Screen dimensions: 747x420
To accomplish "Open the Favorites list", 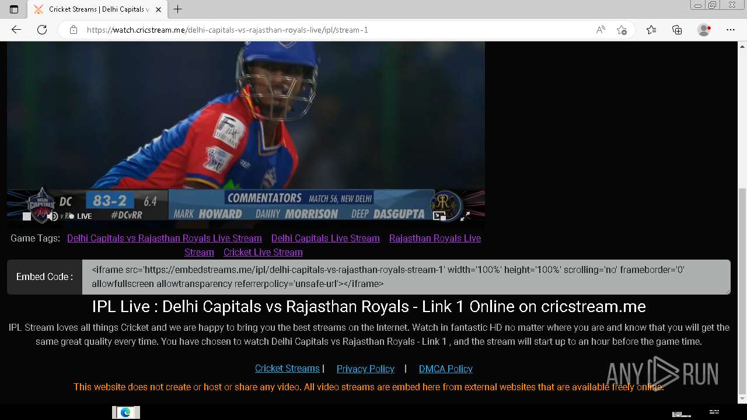I will click(651, 30).
